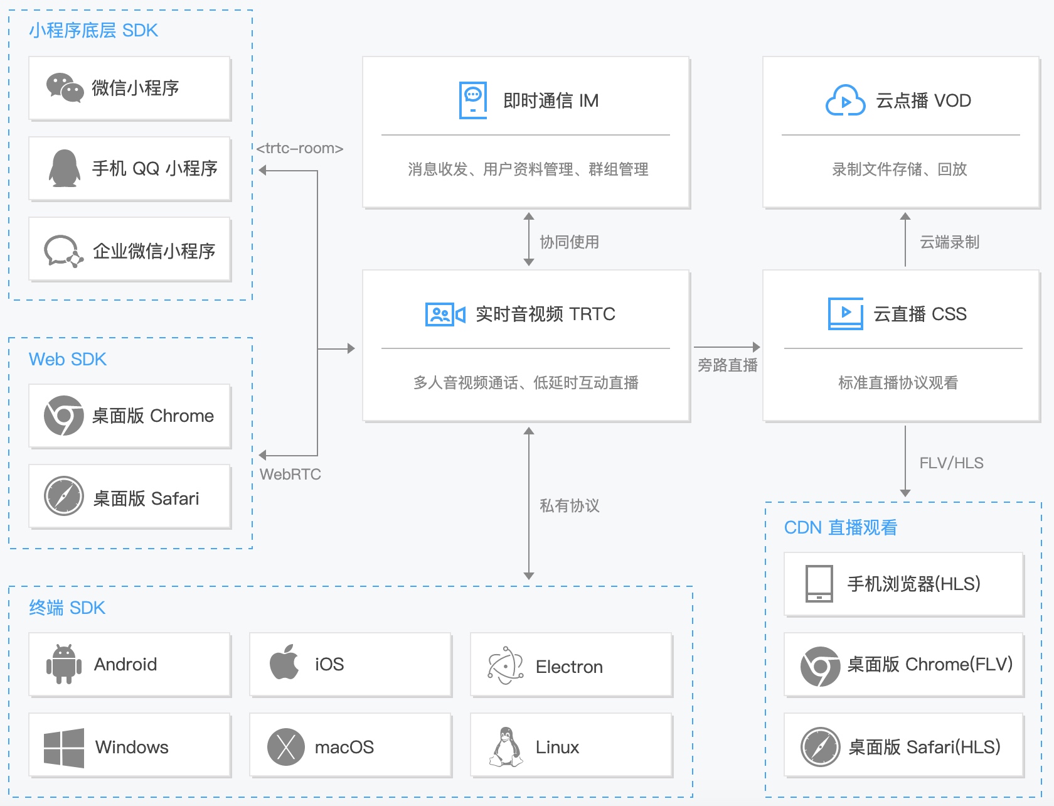Select the Windows label

[x=132, y=747]
